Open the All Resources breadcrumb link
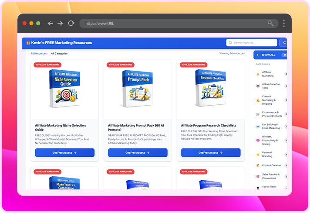The height and width of the screenshot is (213, 310). coord(38,54)
